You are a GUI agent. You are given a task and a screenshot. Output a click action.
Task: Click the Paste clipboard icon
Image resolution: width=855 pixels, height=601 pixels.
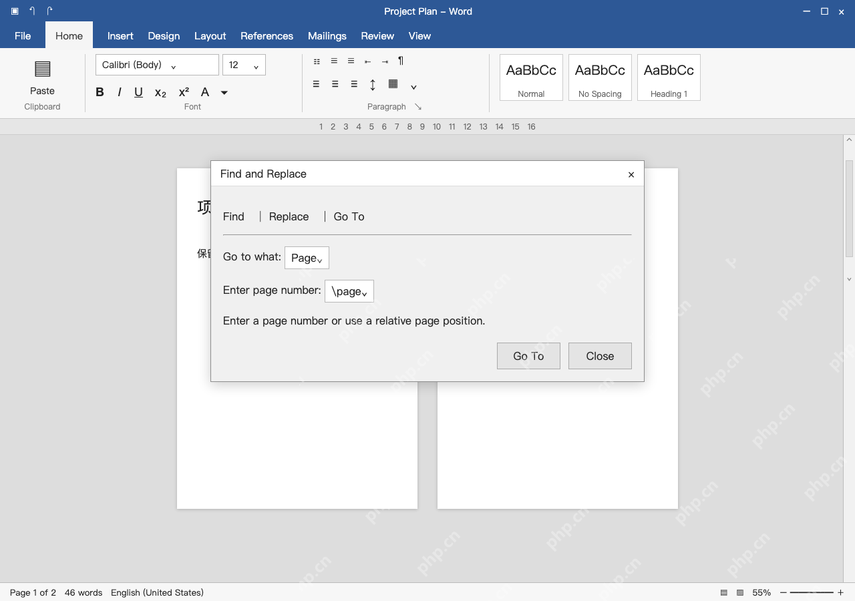click(x=42, y=69)
